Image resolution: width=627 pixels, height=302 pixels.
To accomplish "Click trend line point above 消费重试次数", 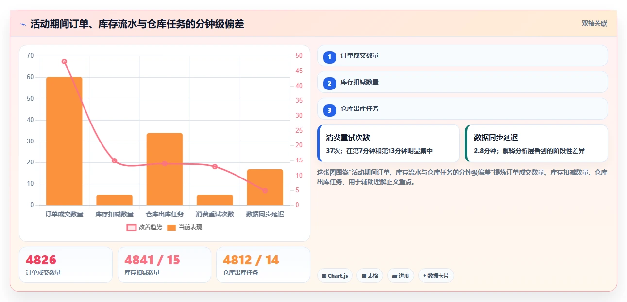I will pos(215,167).
